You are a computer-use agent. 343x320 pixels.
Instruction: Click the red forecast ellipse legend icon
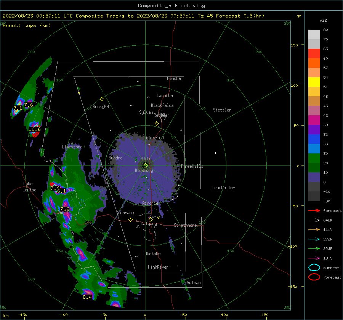(x=314, y=277)
